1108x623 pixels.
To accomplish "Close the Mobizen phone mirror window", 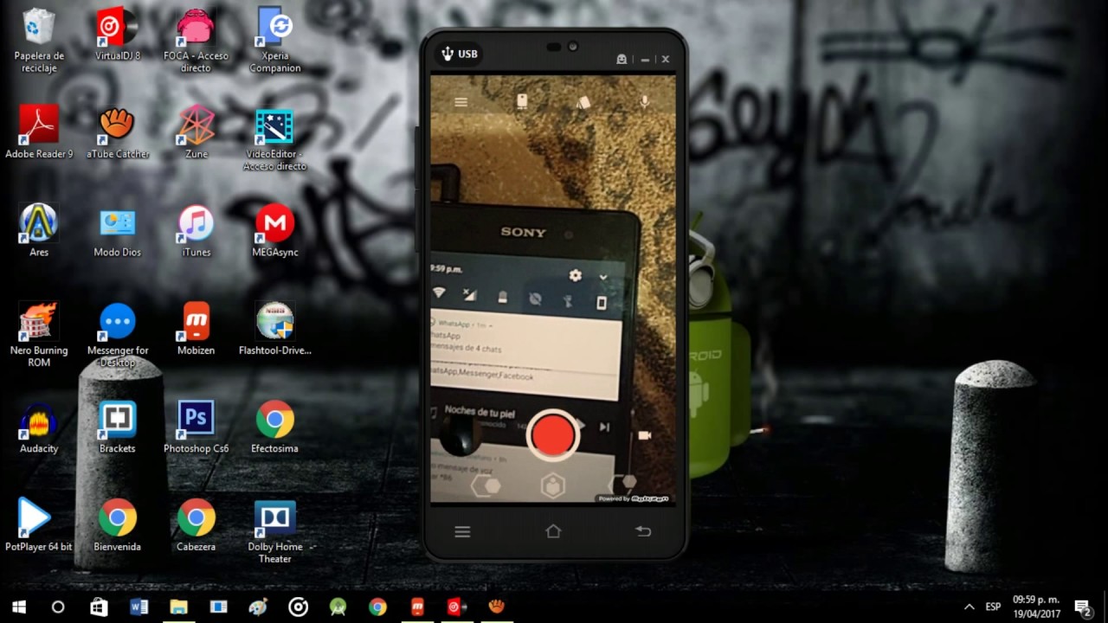I will click(665, 60).
